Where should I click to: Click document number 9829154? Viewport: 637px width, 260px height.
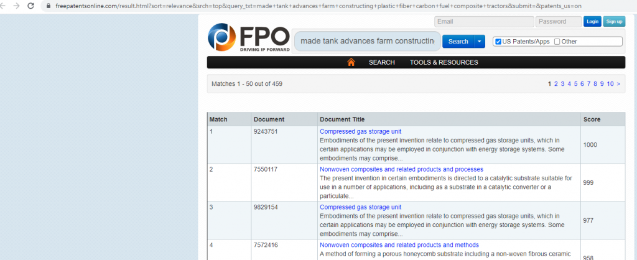click(266, 207)
